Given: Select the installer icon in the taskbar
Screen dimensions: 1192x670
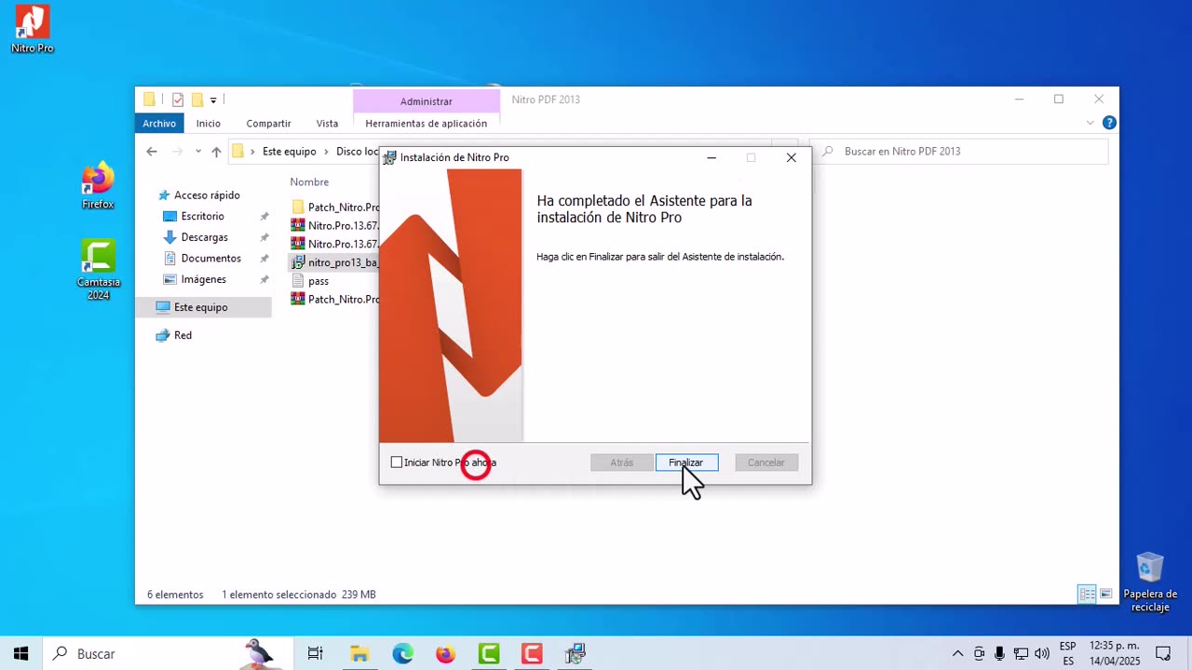Looking at the screenshot, I should click(575, 654).
